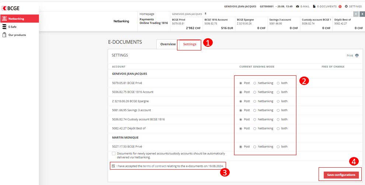
Task: Select Netbanking for Dépôt Best of
Action: (x=255, y=128)
